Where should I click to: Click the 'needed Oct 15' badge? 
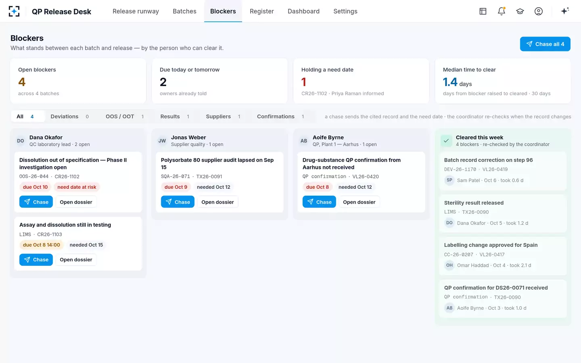[86, 245]
